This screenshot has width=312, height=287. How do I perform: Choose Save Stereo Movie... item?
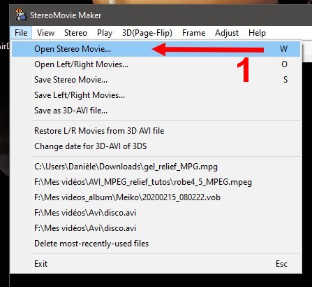point(156,80)
